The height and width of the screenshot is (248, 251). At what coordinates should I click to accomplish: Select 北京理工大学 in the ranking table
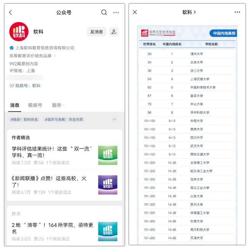click(200, 163)
